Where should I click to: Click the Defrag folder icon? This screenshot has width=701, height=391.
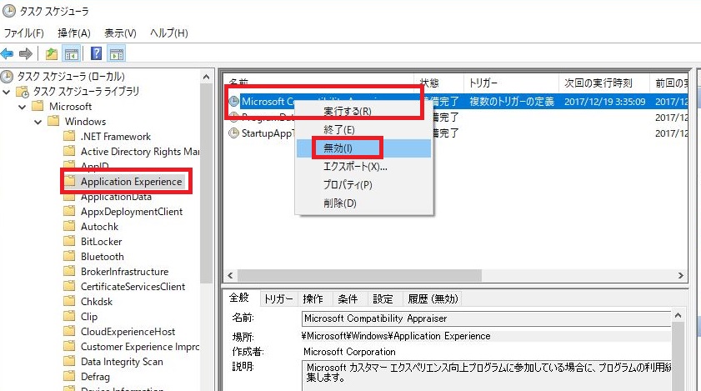click(69, 376)
